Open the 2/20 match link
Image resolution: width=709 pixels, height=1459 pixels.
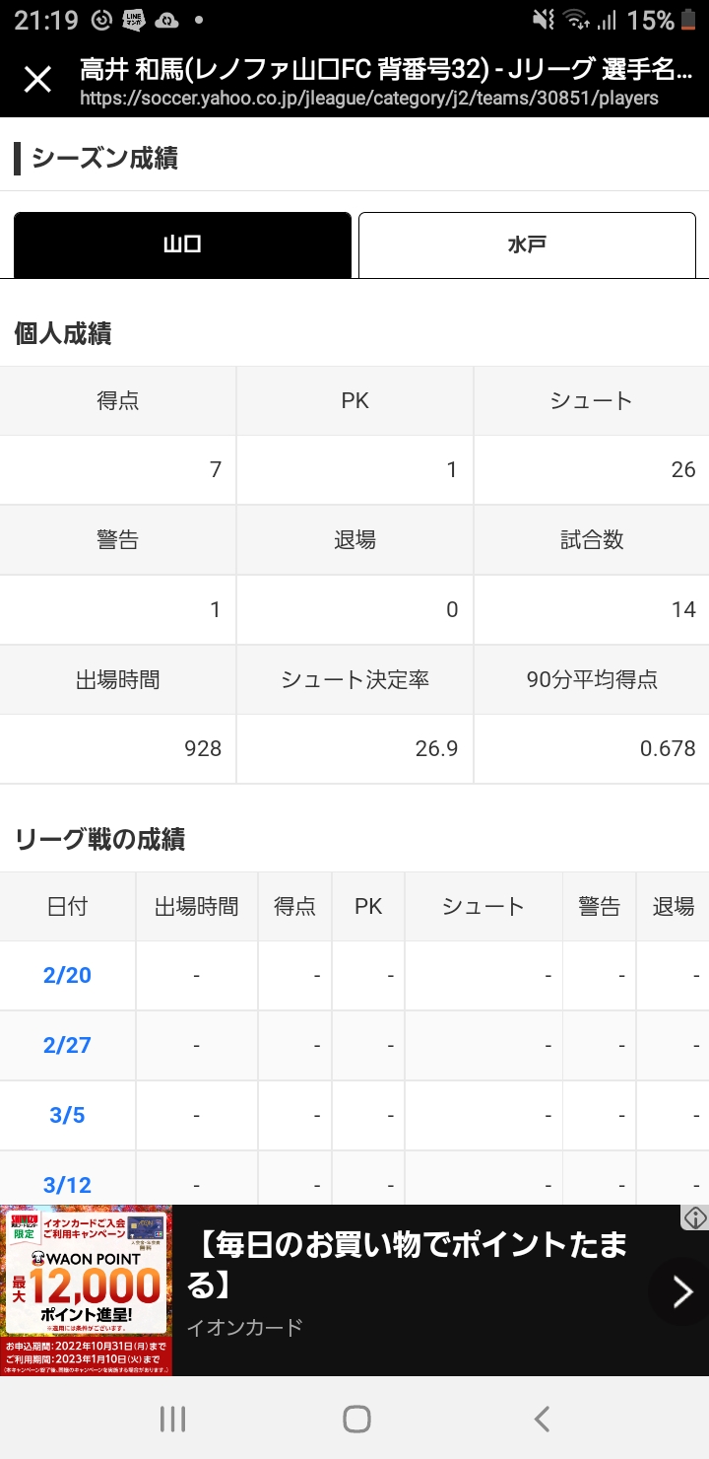click(67, 975)
